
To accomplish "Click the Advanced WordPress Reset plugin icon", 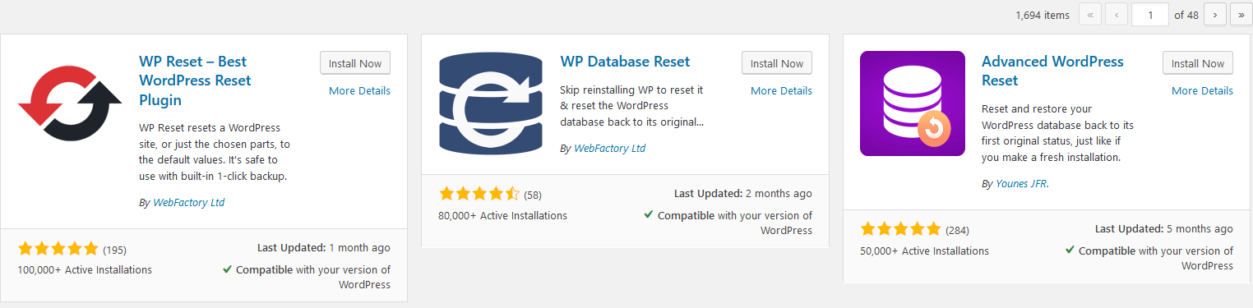I will pyautogui.click(x=913, y=103).
